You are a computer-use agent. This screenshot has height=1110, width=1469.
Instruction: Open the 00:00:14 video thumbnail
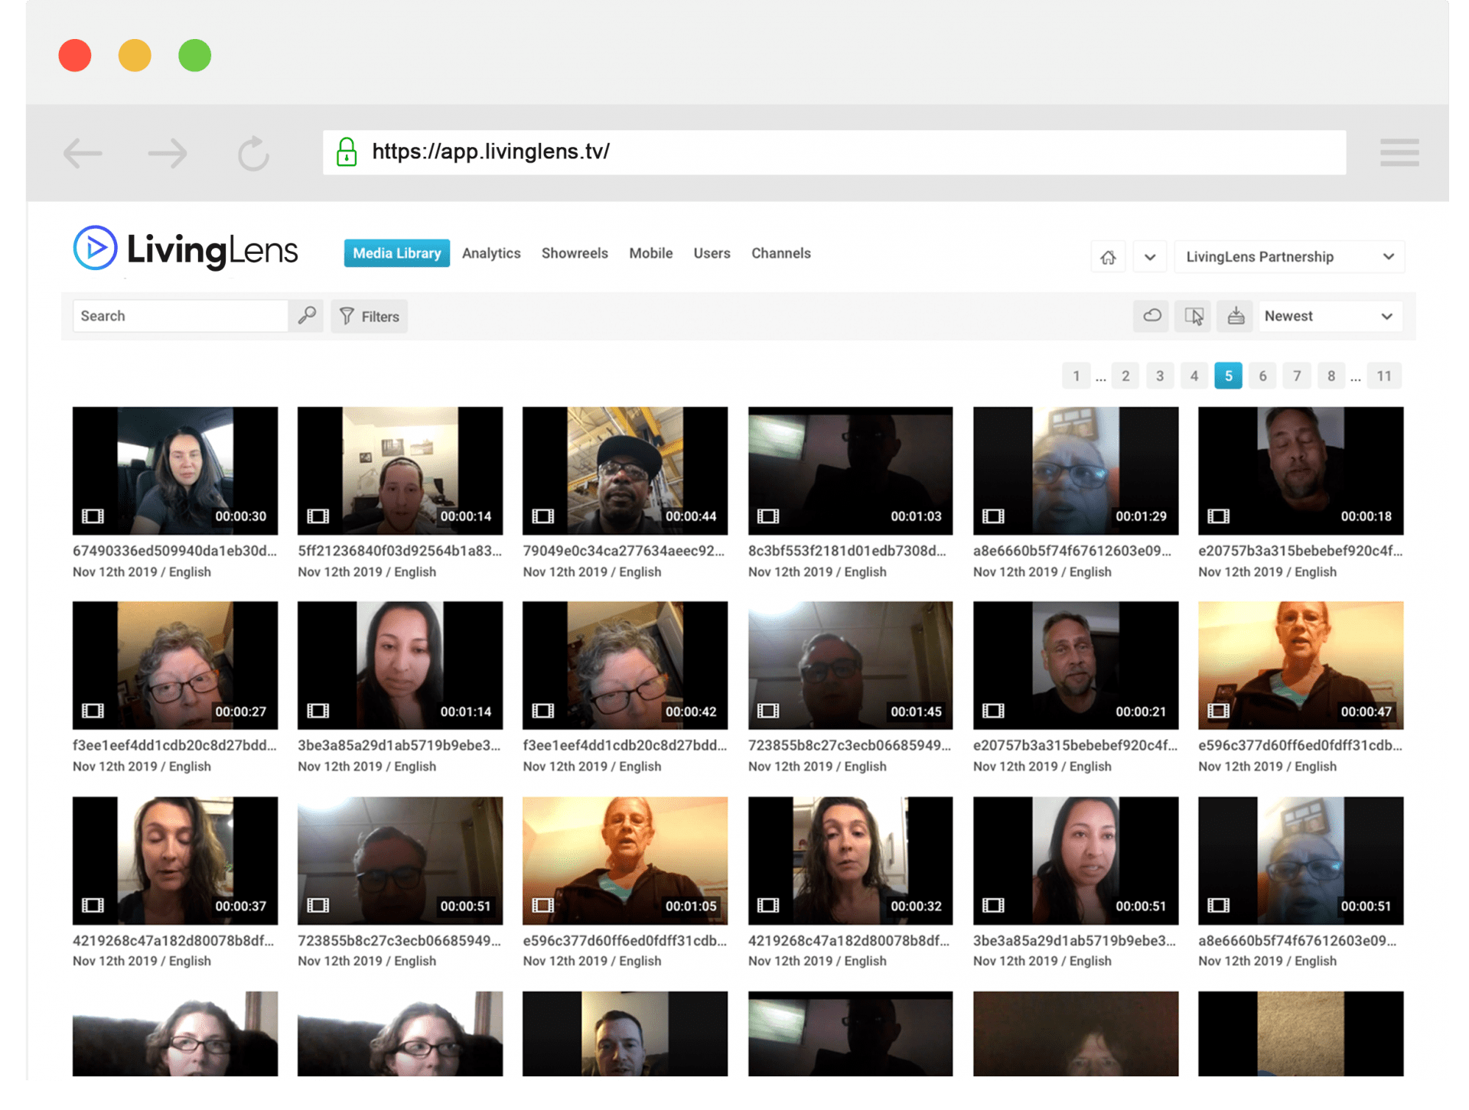400,470
